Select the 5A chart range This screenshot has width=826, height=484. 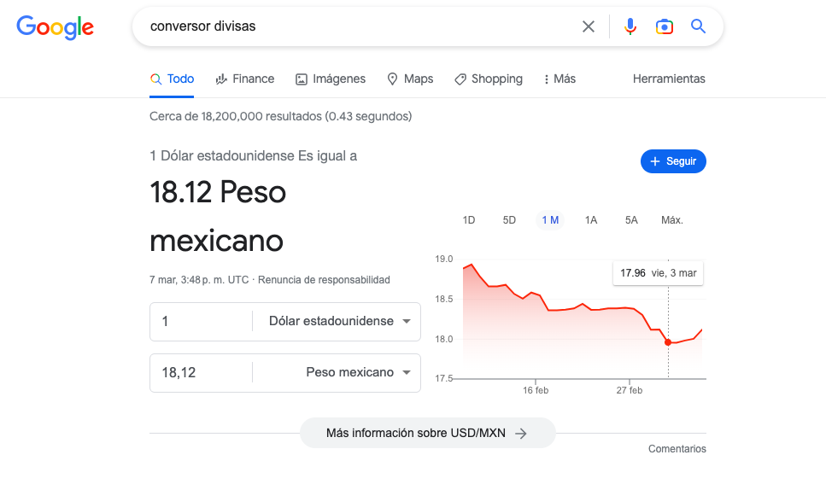pyautogui.click(x=631, y=220)
